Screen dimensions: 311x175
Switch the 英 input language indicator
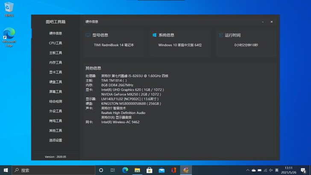point(277,170)
